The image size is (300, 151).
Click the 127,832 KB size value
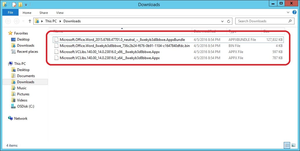(x=274, y=40)
